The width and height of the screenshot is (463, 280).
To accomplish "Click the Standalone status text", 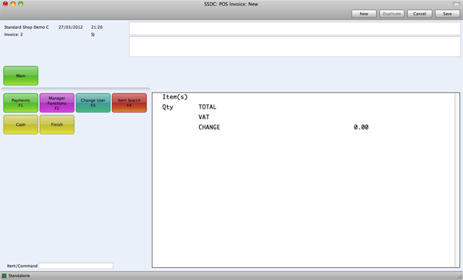I will [20, 276].
